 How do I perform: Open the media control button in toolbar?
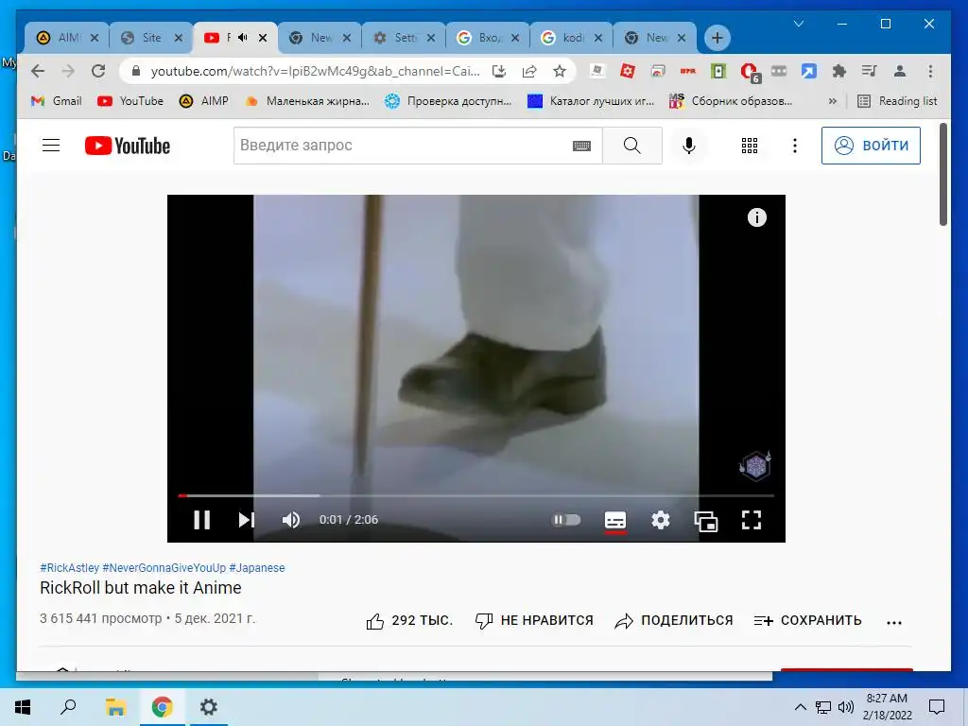point(870,71)
